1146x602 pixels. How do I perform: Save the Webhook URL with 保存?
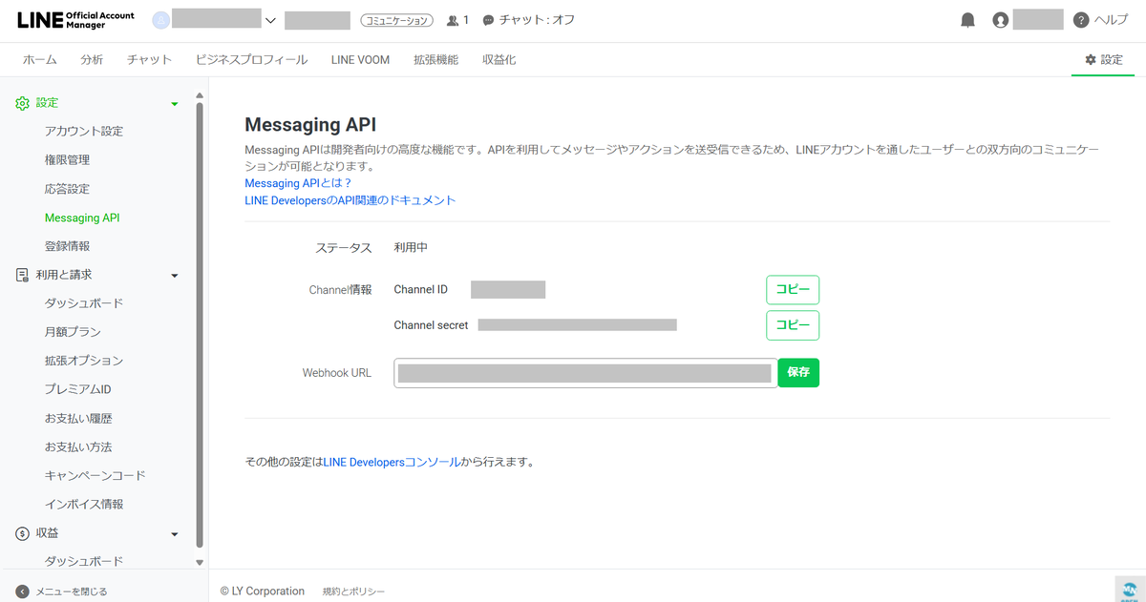[x=798, y=373]
